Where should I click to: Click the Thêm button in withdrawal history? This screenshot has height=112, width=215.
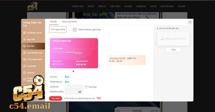pyautogui.click(x=173, y=50)
